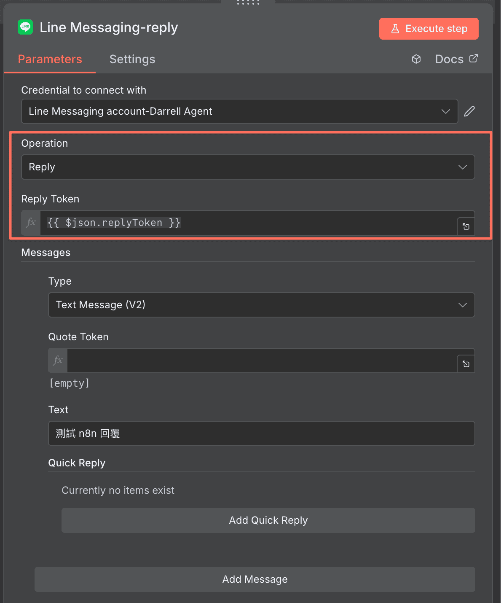Viewport: 501px width, 603px height.
Task: Click the expand icon on Quote Token field
Action: [x=466, y=363]
